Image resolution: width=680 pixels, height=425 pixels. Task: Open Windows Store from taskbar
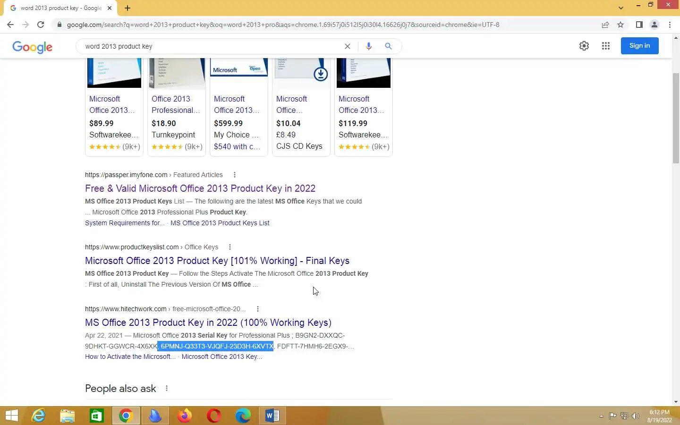coord(97,416)
